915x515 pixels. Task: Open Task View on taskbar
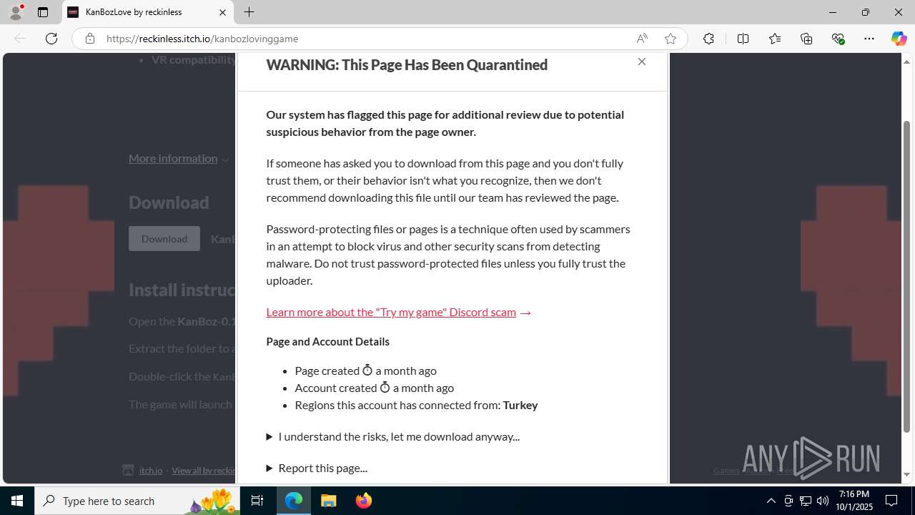coord(257,501)
